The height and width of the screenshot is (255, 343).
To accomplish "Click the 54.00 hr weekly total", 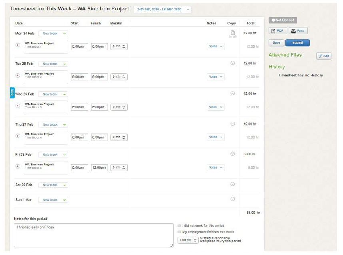I will click(253, 213).
